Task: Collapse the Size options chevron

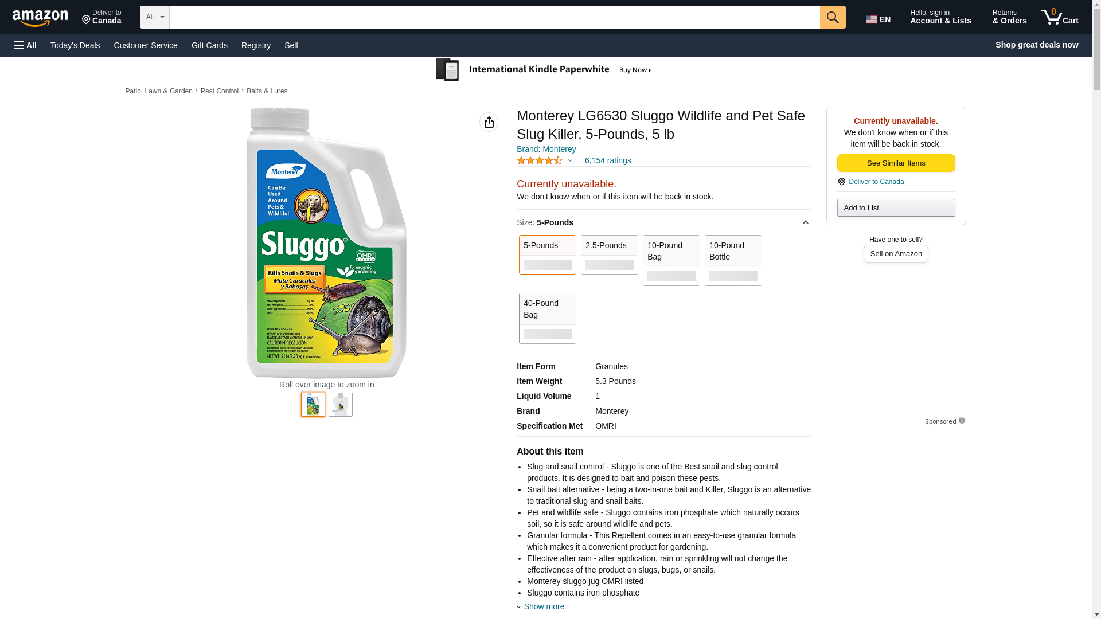Action: tap(805, 222)
